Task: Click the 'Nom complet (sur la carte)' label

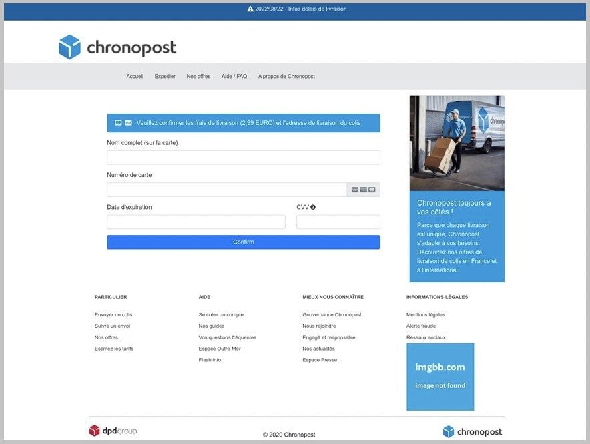Action: click(x=142, y=143)
